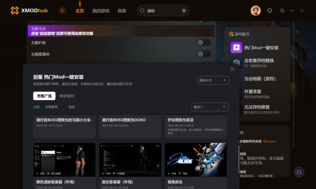Open the 最热门 sort dropdown
This screenshot has width=316, height=189.
tap(210, 107)
